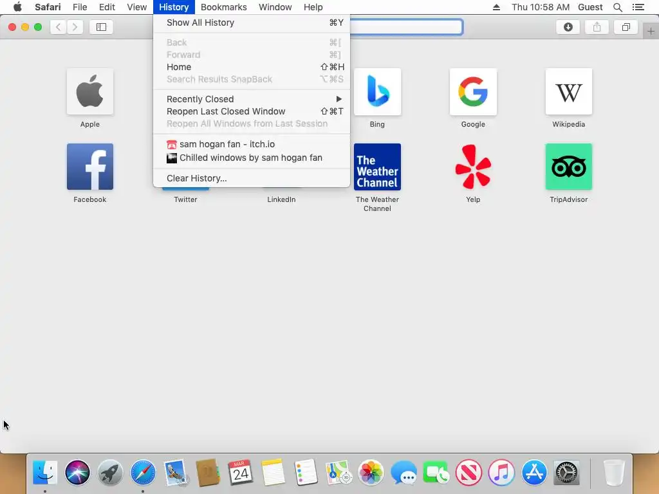Open the TripAdvisor favorites tile
Image resolution: width=659 pixels, height=494 pixels.
tap(569, 167)
